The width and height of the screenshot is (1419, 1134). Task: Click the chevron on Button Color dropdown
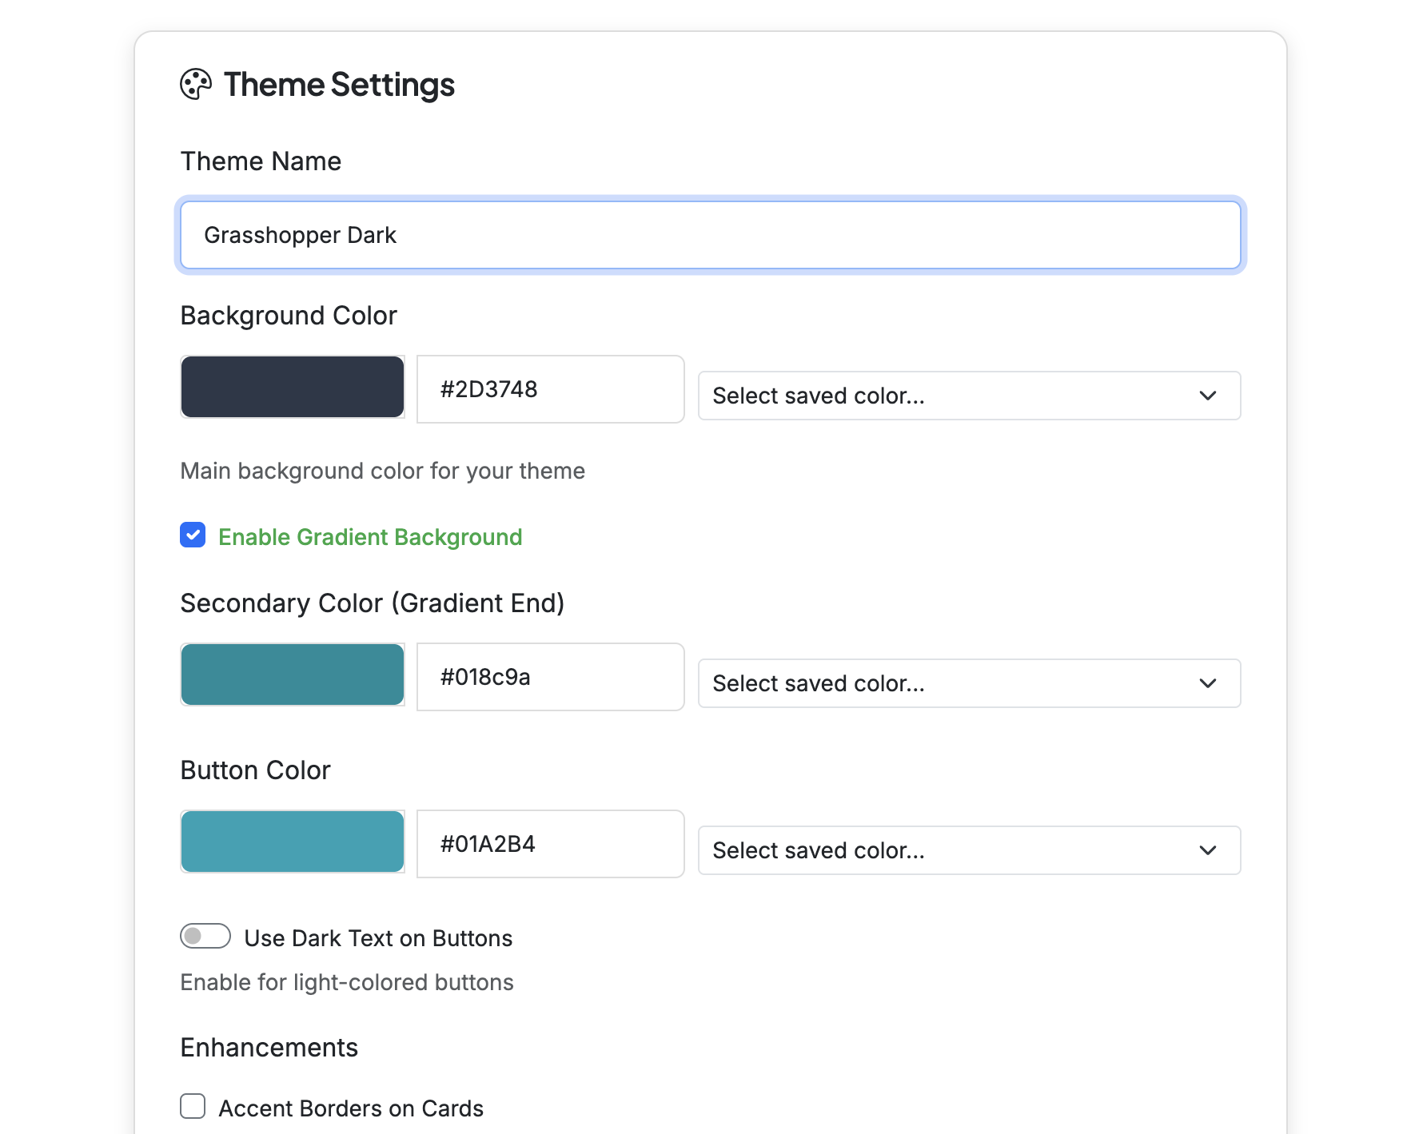coord(1208,850)
